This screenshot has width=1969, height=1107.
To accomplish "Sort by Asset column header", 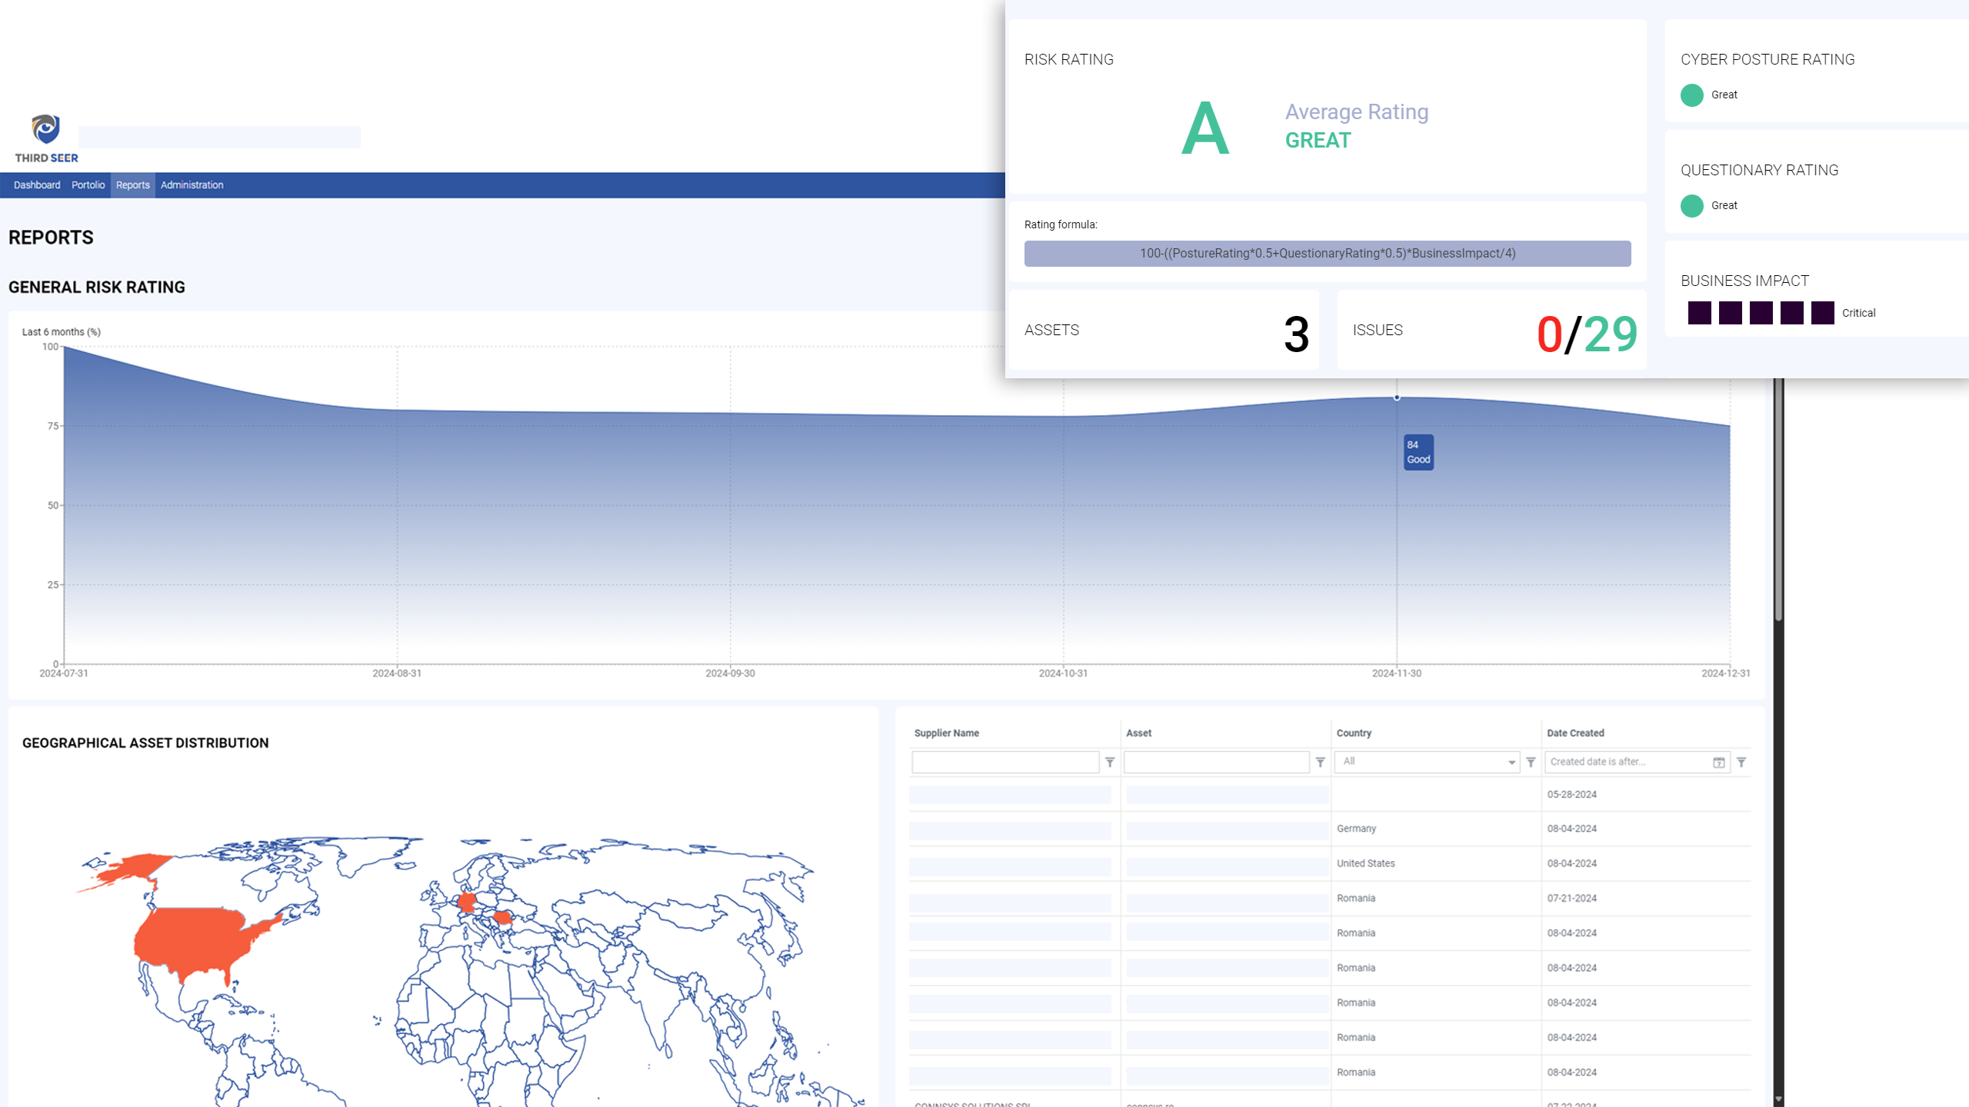I will (1139, 733).
